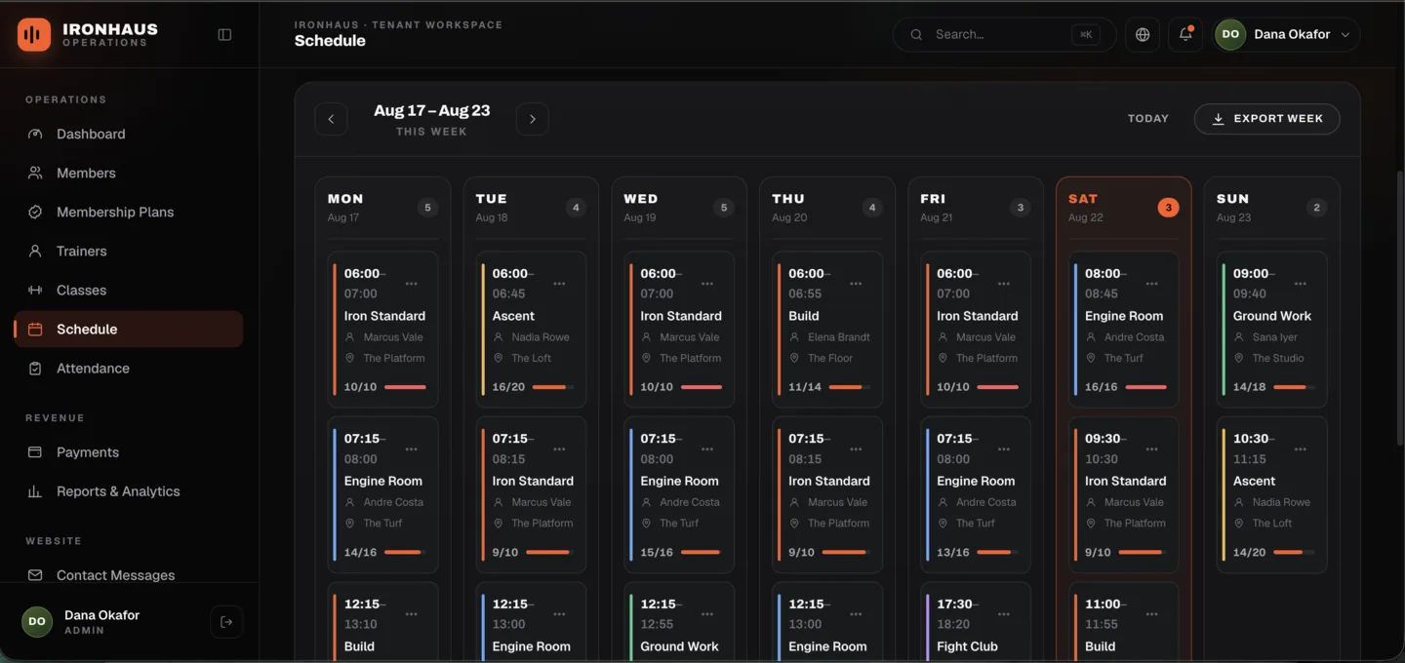Open options menu for Sunday Ground Work
This screenshot has width=1405, height=663.
[x=1301, y=284]
